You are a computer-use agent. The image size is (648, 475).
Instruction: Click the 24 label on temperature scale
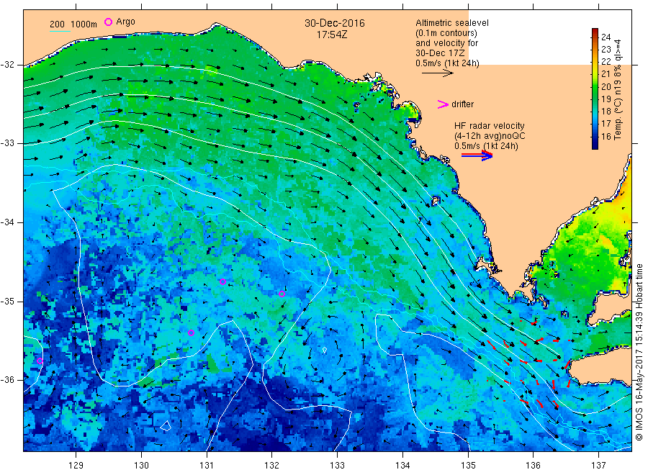tap(606, 37)
